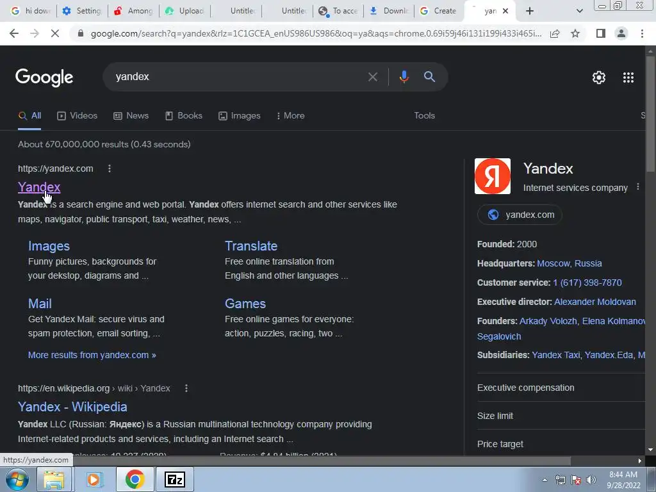Switch to the Create tab
This screenshot has width=656, height=492.
(x=438, y=11)
